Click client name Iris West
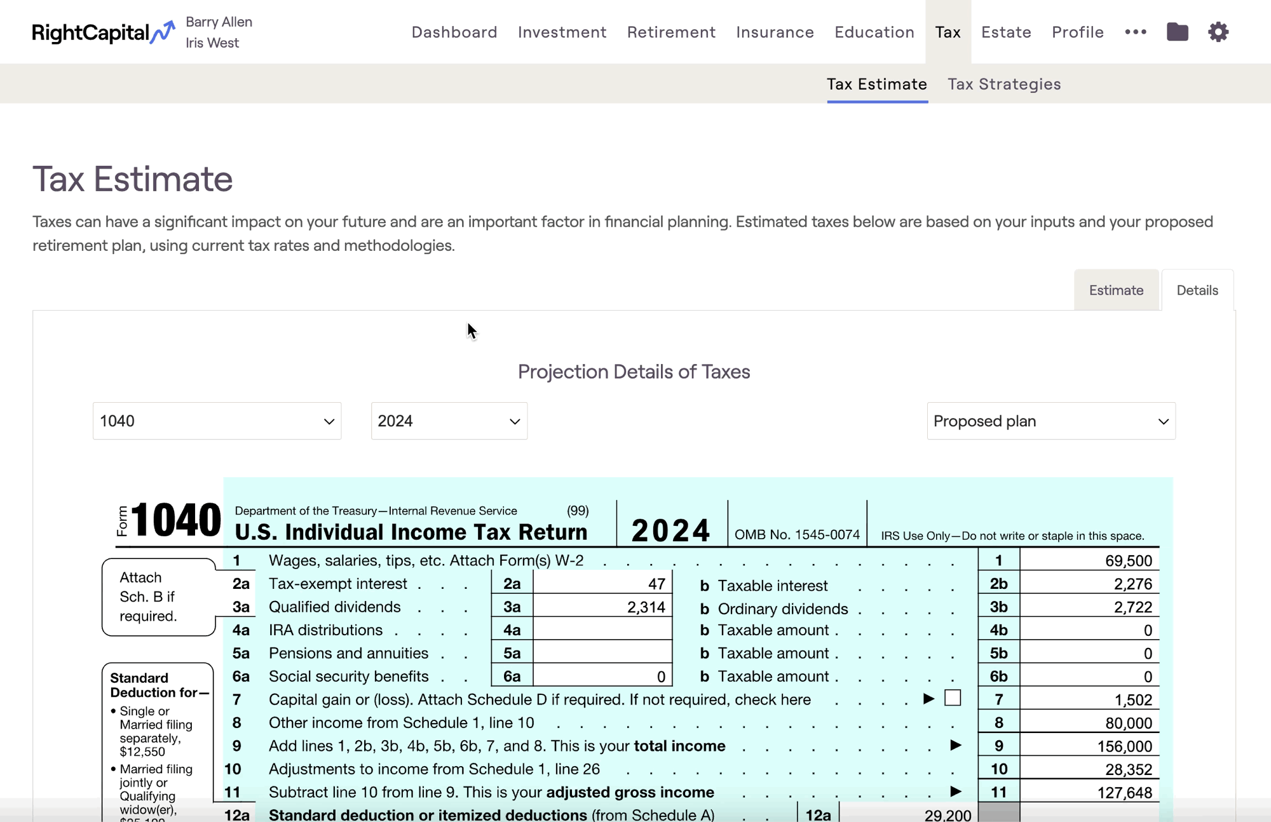This screenshot has width=1271, height=822. pos(212,43)
